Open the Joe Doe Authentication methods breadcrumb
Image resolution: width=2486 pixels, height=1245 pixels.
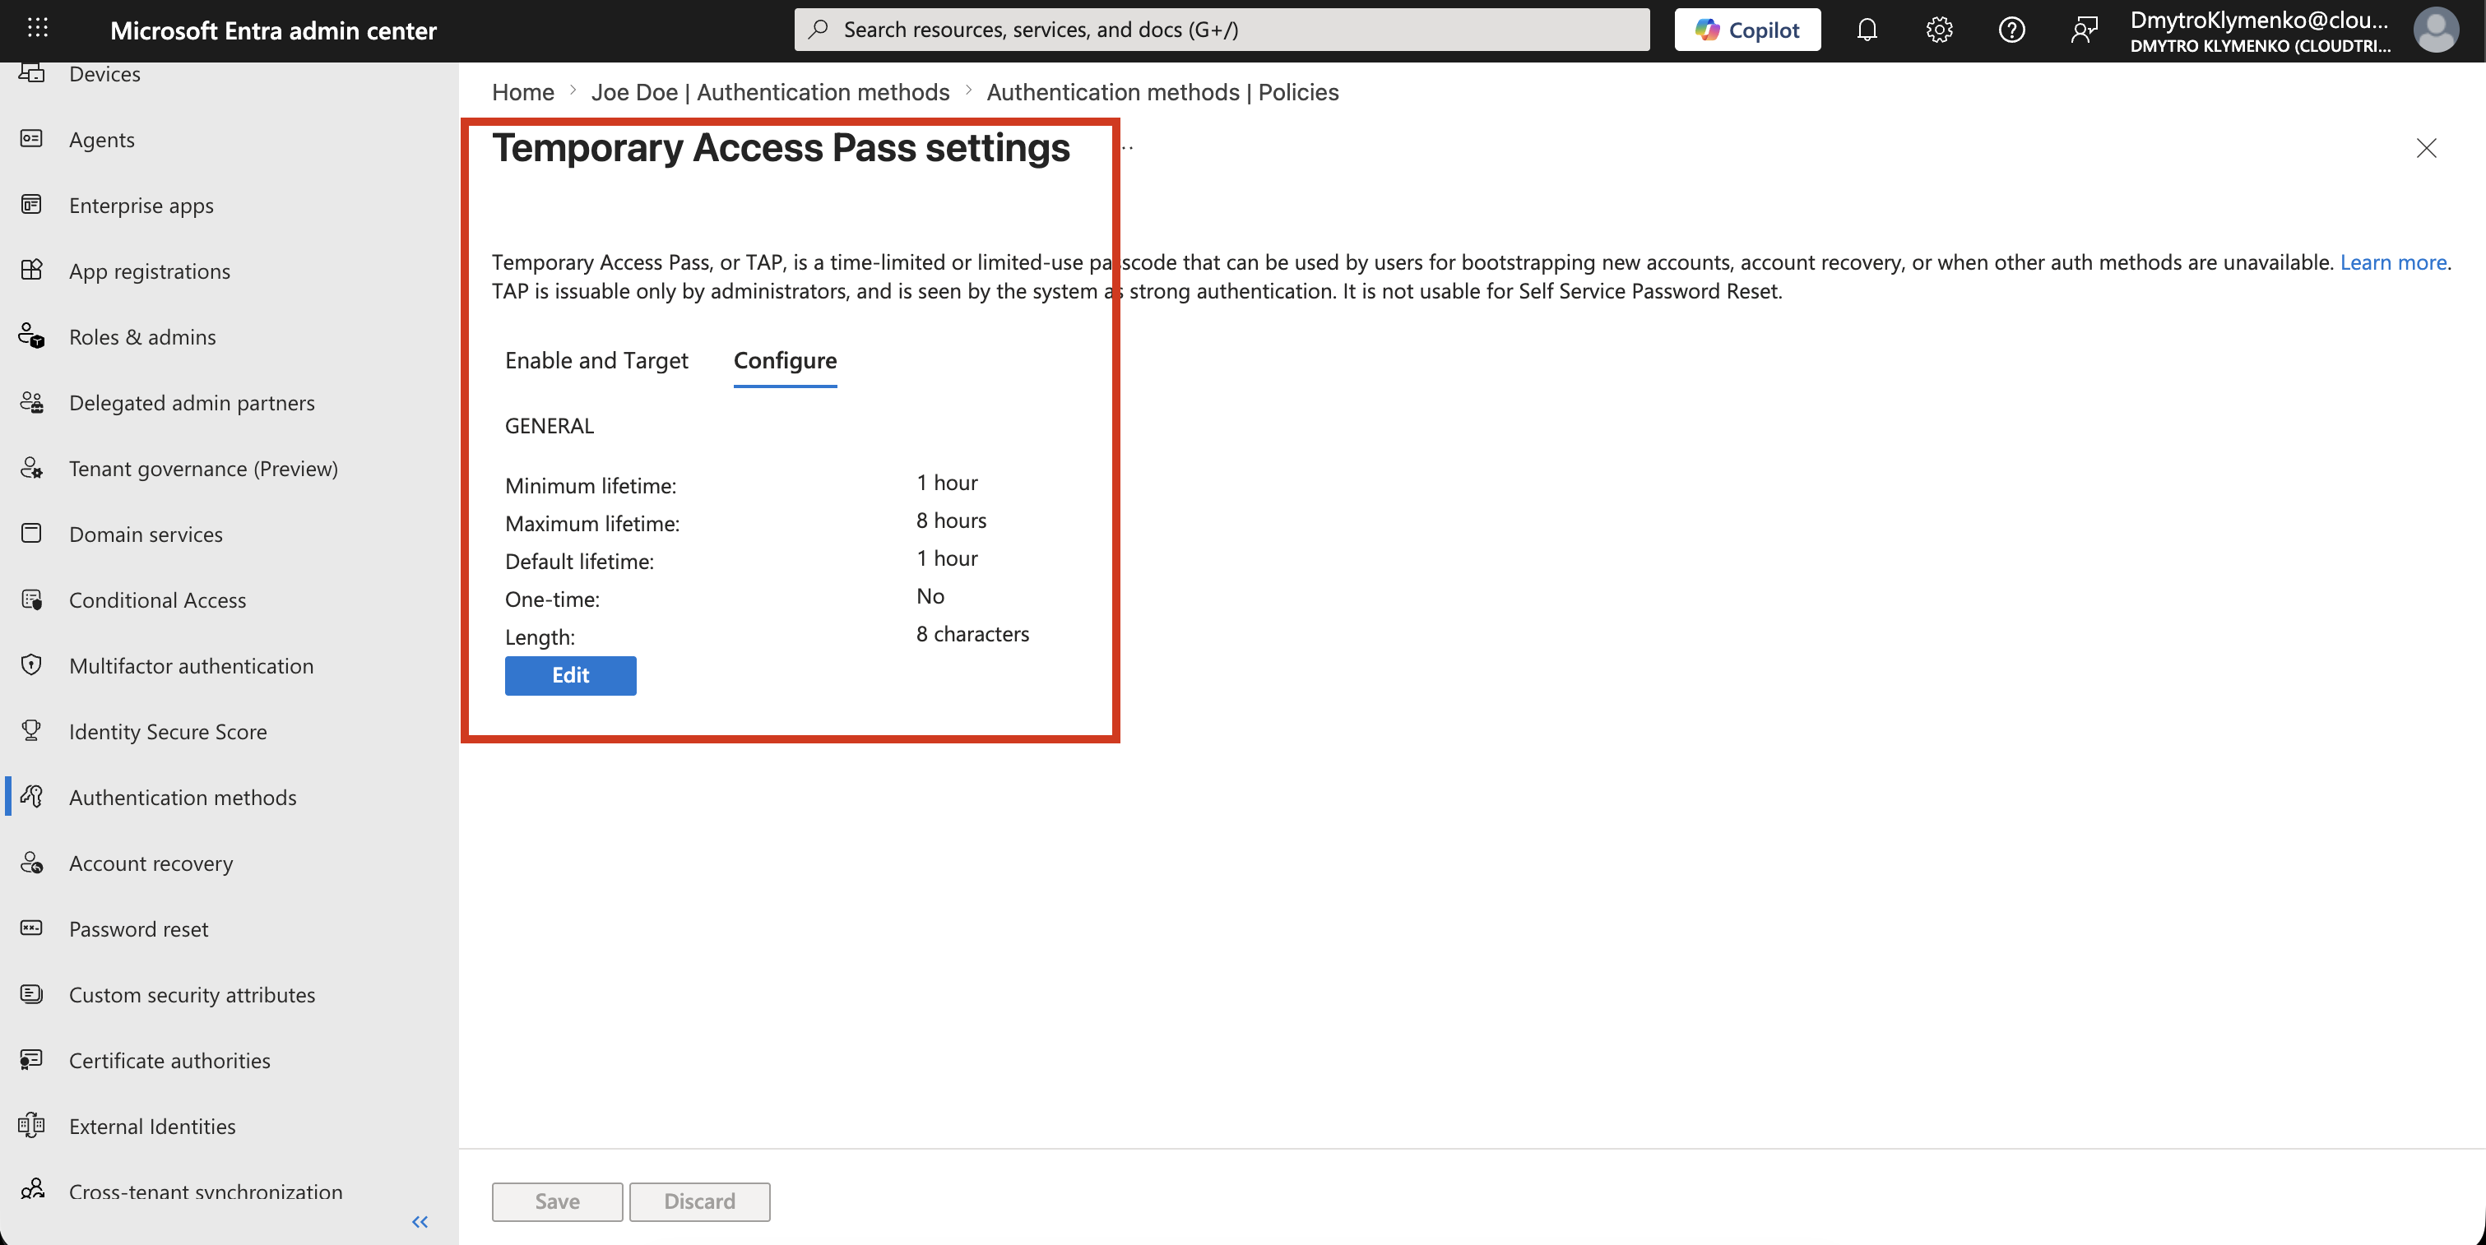point(770,91)
